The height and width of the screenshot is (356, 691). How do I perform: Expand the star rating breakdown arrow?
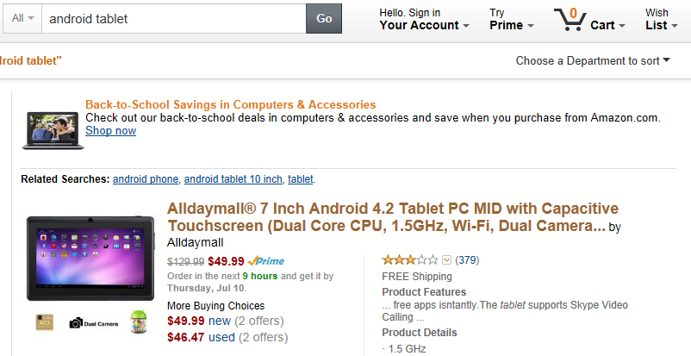click(x=446, y=260)
